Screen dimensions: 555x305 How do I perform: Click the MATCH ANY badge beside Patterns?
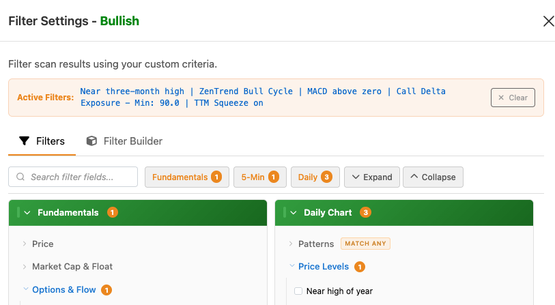[367, 244]
